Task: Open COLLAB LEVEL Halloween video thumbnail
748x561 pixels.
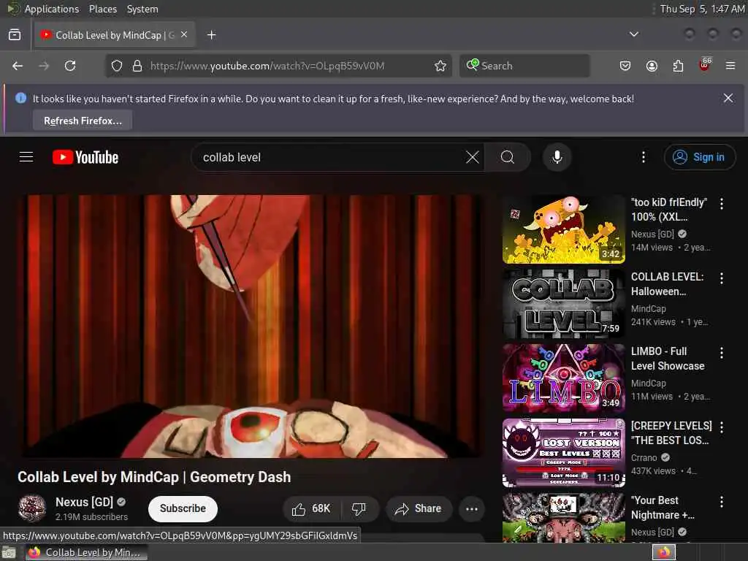Action: point(564,304)
